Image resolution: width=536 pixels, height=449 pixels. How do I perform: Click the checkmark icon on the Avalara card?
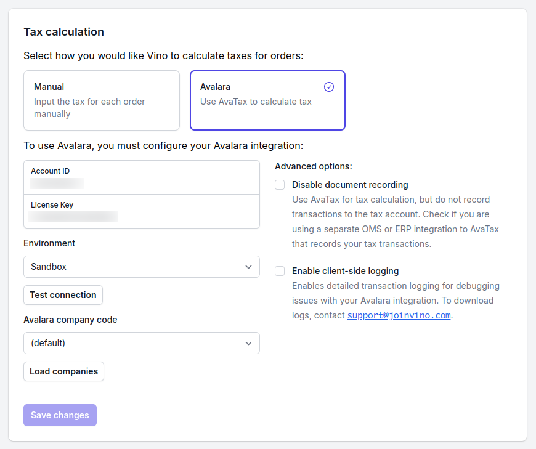[329, 87]
